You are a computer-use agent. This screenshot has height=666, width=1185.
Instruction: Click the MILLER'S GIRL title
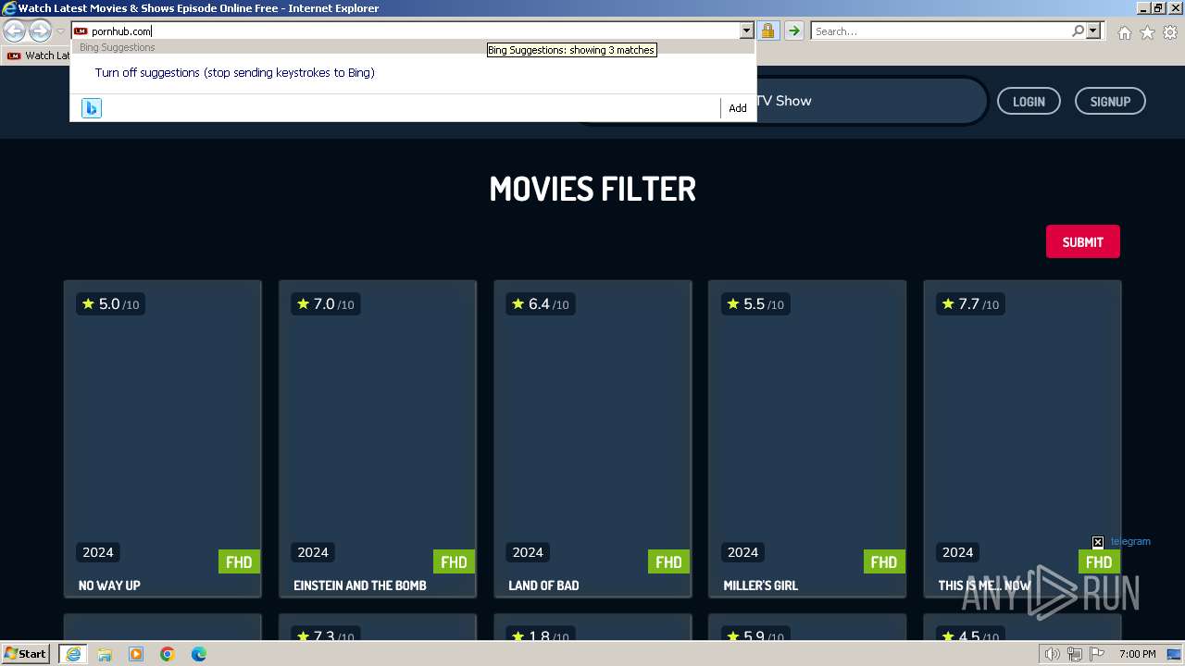(x=760, y=586)
